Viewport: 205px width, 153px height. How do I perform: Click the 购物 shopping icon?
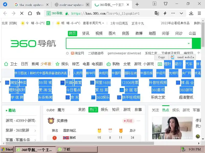pos(108,64)
